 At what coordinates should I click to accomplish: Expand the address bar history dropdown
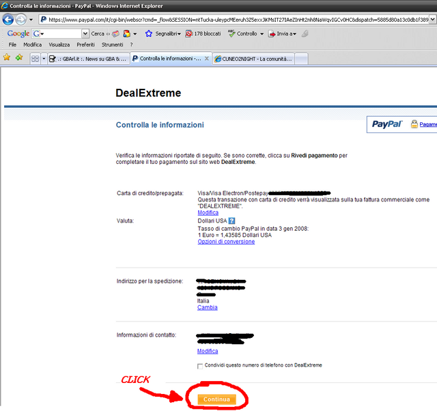click(432, 20)
